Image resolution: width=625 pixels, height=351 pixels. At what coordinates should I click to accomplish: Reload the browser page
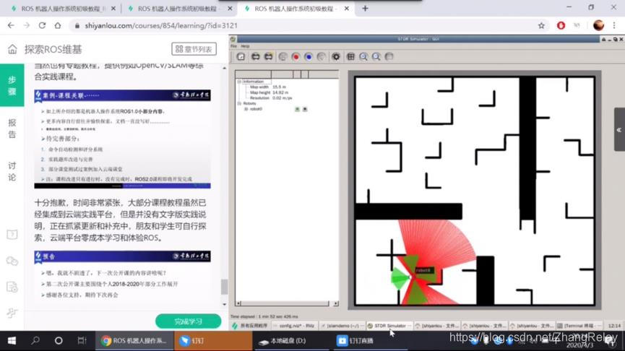[42, 25]
